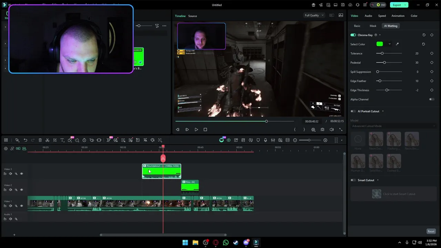Expand the AI Portrait Cutout arrow
This screenshot has width=441, height=248.
point(383,111)
